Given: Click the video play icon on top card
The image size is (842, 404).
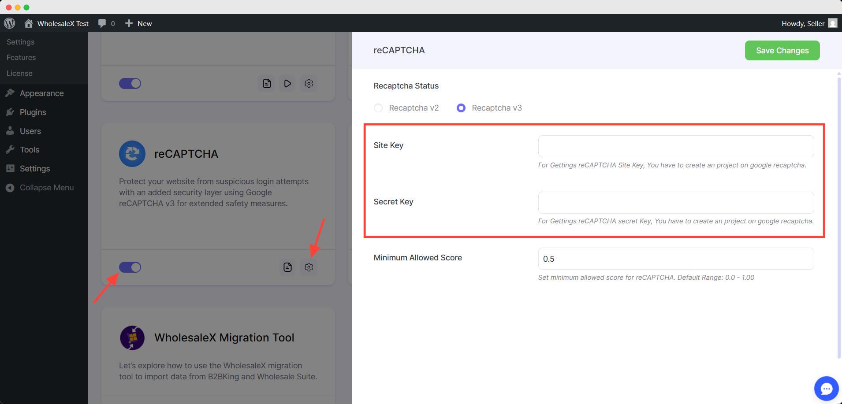Looking at the screenshot, I should (287, 83).
